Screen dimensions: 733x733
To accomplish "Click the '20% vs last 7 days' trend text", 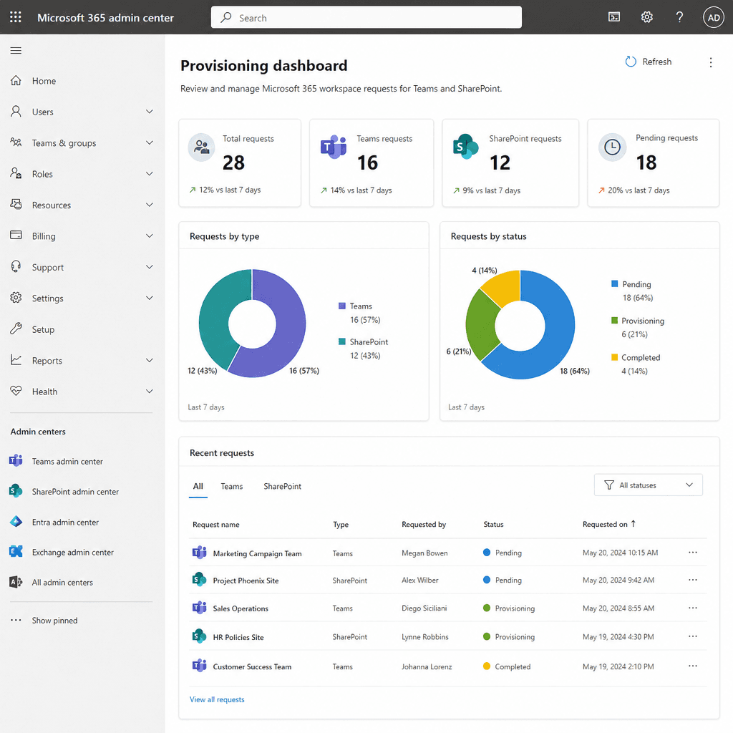I will (x=639, y=190).
